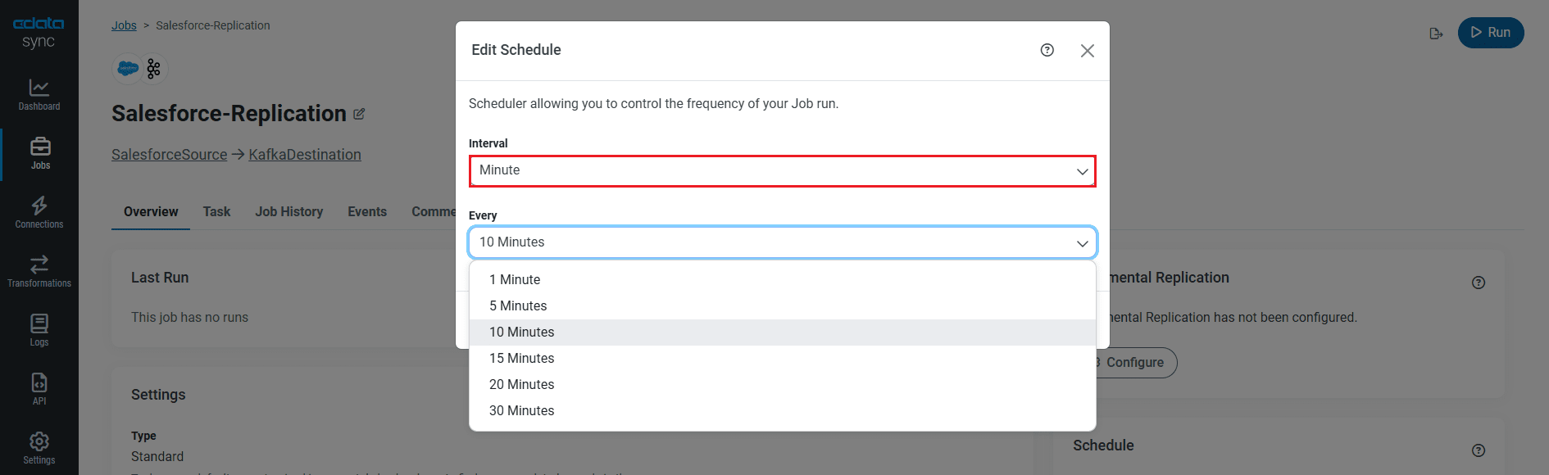1549x475 pixels.
Task: Choose 5 Minutes from the list
Action: (x=518, y=306)
